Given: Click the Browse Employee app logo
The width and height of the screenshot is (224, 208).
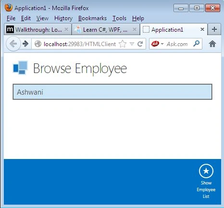Looking at the screenshot, I should (x=20, y=68).
